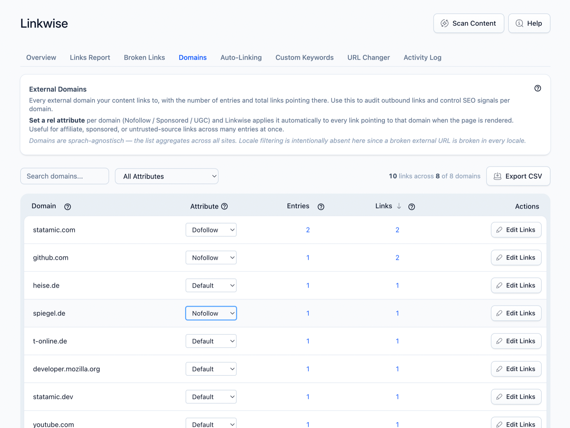Image resolution: width=570 pixels, height=428 pixels.
Task: Click the links count for developer.mozilla.org
Action: (x=397, y=369)
